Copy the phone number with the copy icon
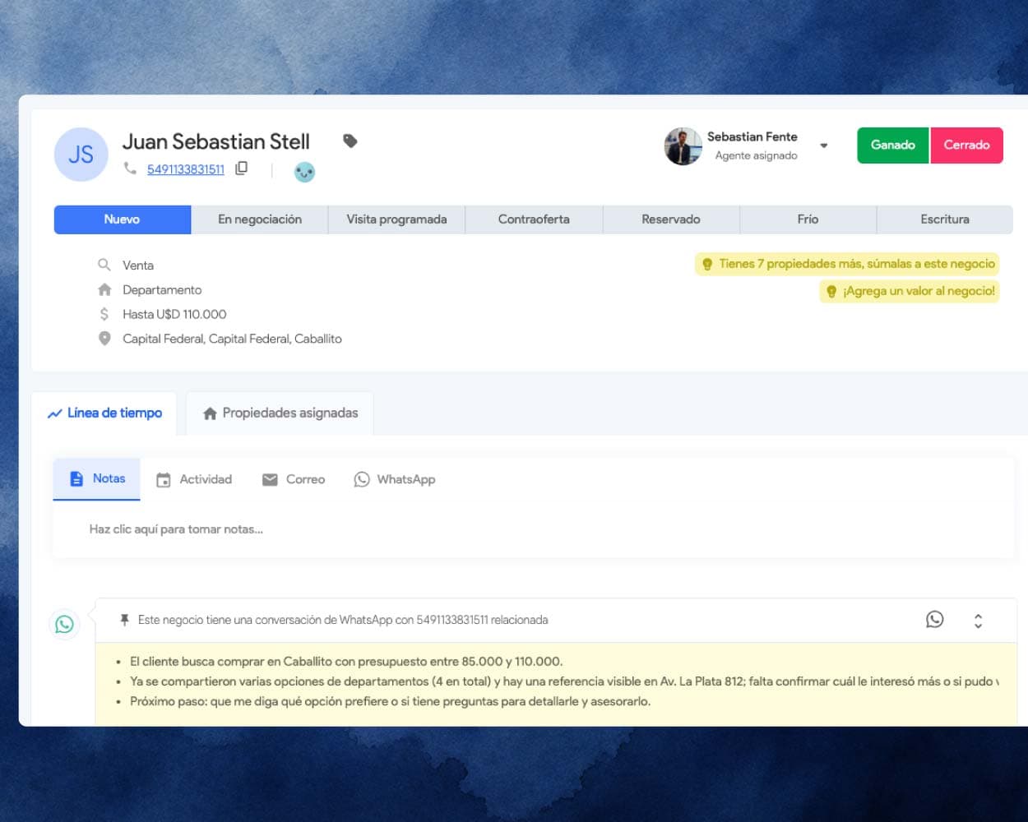The height and width of the screenshot is (822, 1028). [x=241, y=168]
